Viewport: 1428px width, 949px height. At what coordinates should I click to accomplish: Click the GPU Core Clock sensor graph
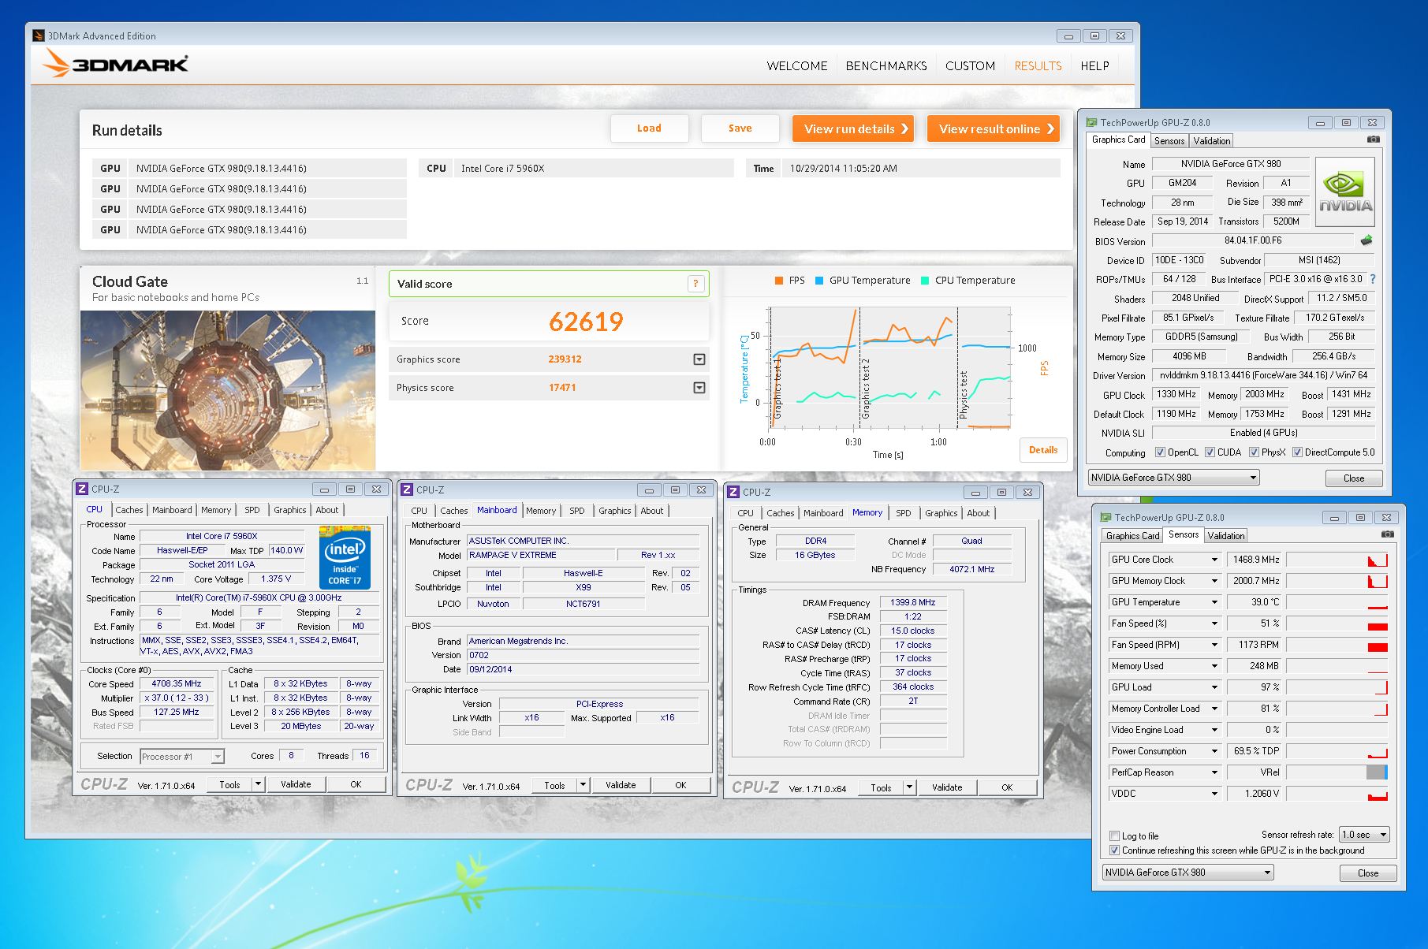point(1337,560)
